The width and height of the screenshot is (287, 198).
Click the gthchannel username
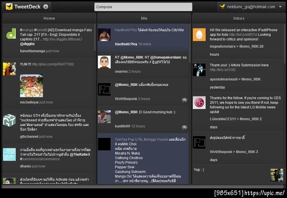click(x=29, y=136)
